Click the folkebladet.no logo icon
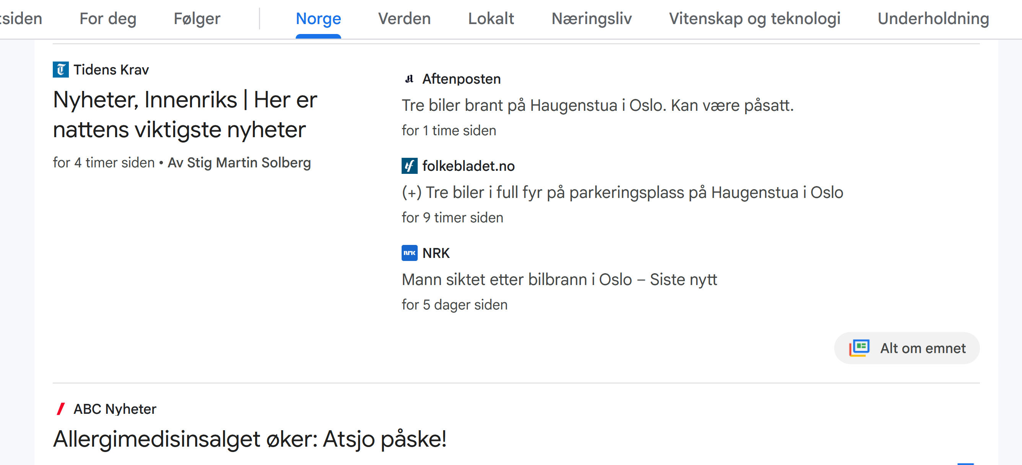This screenshot has width=1022, height=465. click(x=409, y=166)
